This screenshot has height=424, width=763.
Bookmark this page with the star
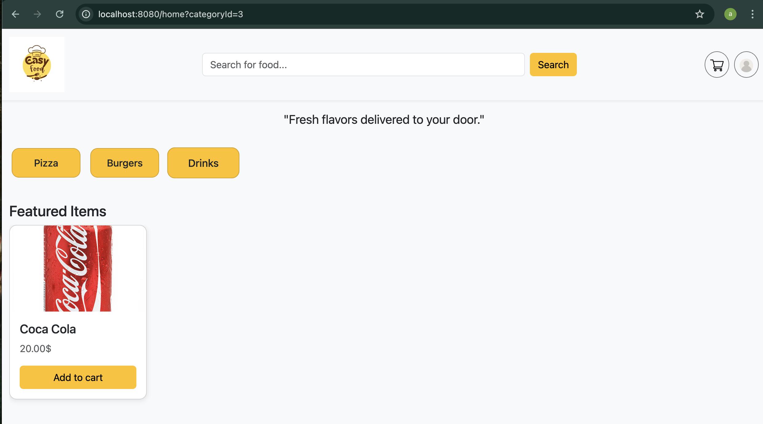(699, 14)
